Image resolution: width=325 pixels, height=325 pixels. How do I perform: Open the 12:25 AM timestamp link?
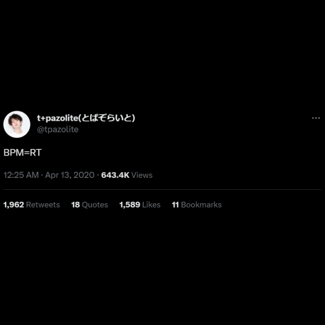[21, 175]
